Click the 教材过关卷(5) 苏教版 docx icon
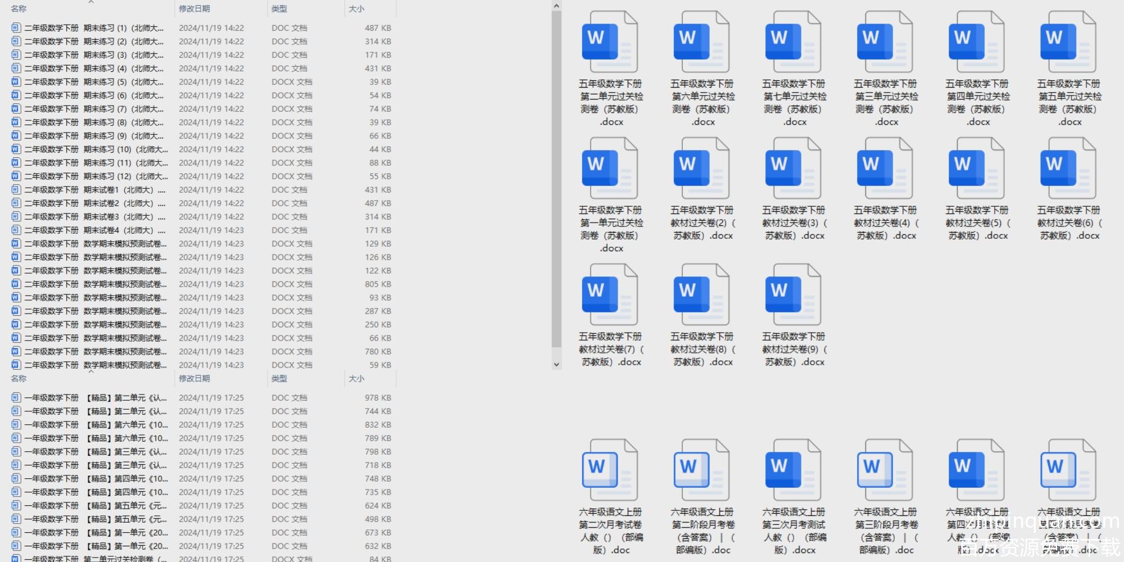The image size is (1124, 562). click(976, 169)
